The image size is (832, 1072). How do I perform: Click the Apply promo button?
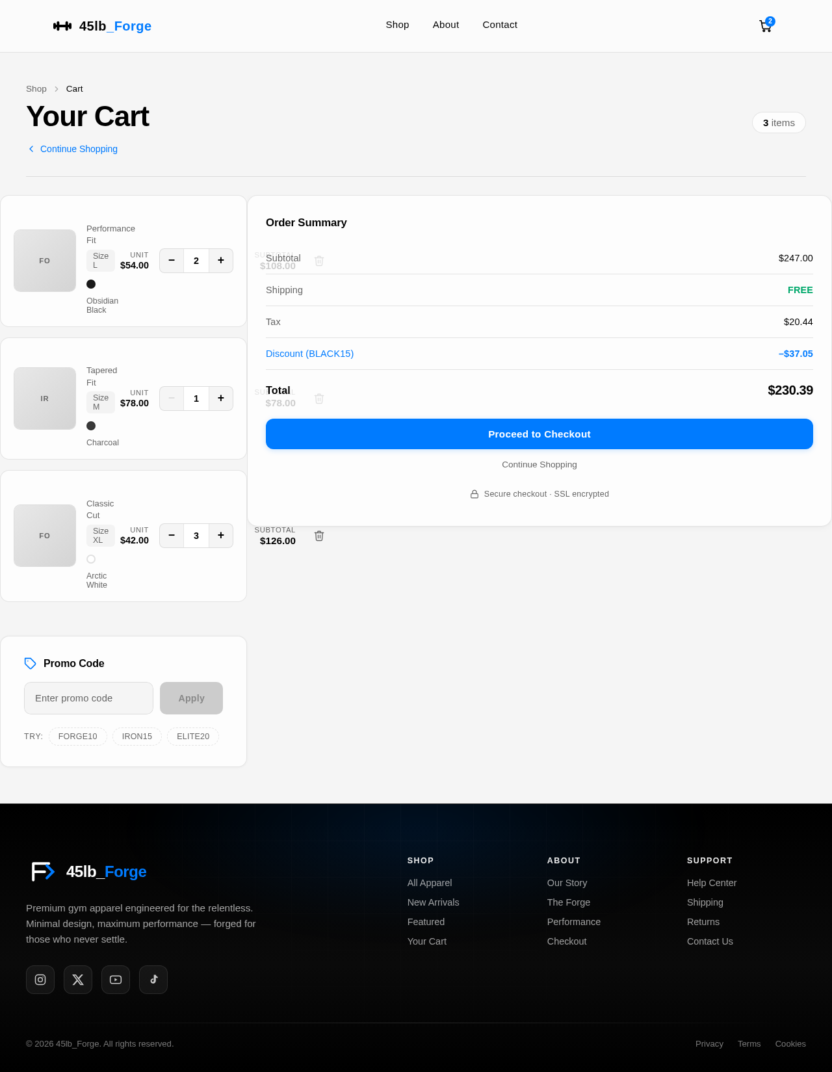tap(191, 698)
